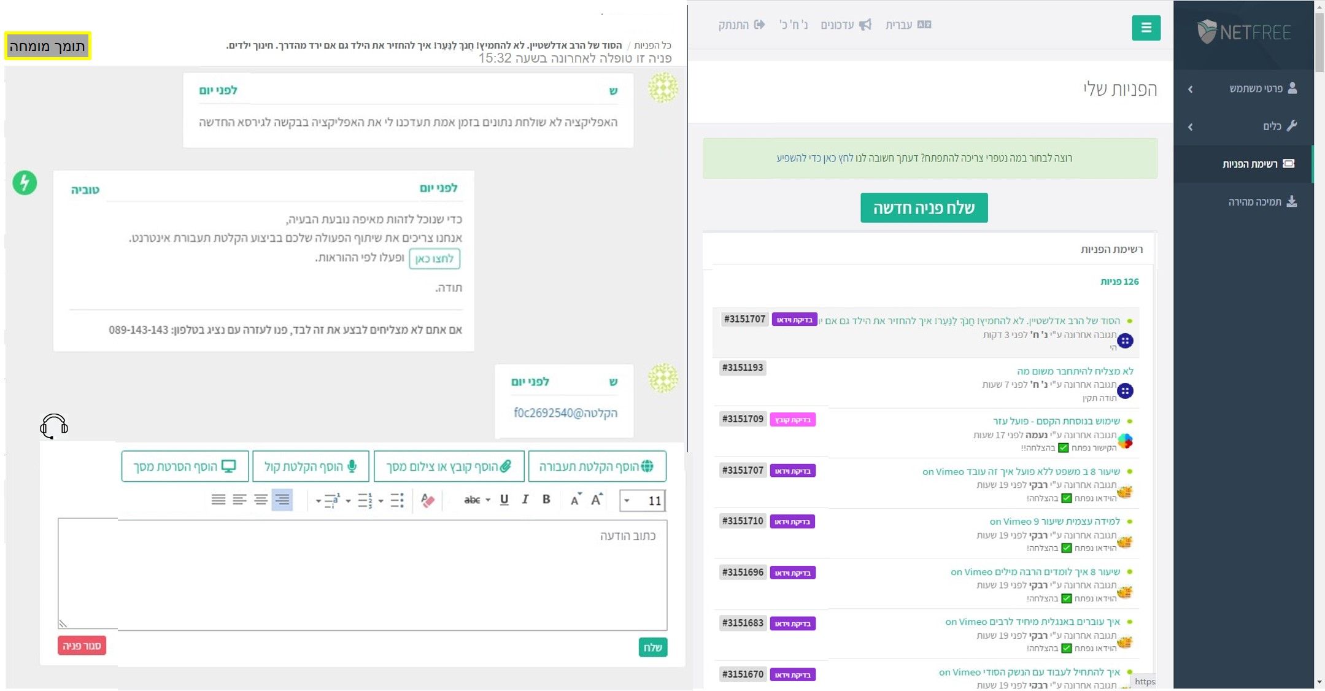
Task: Toggle underline formatting in message editor
Action: (504, 500)
